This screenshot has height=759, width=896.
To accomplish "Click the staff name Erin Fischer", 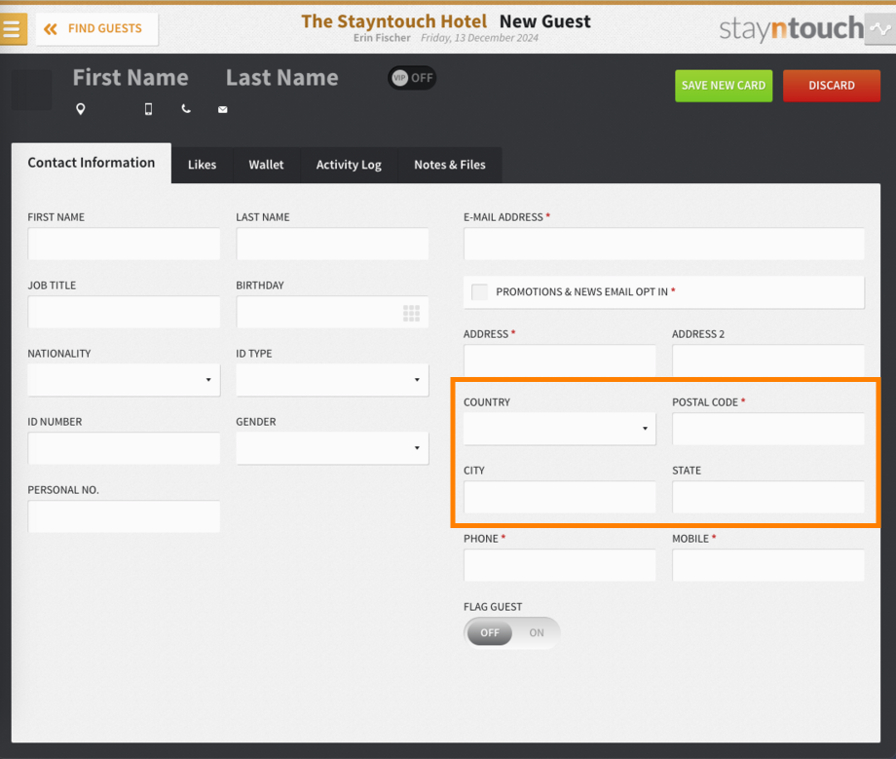I will pyautogui.click(x=382, y=38).
